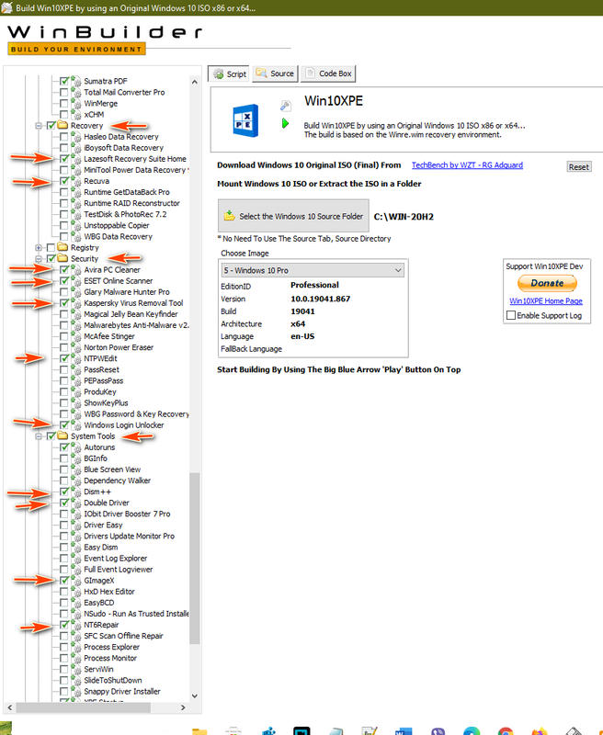
Task: Open the Win10XPE Home Page link
Action: pyautogui.click(x=546, y=301)
